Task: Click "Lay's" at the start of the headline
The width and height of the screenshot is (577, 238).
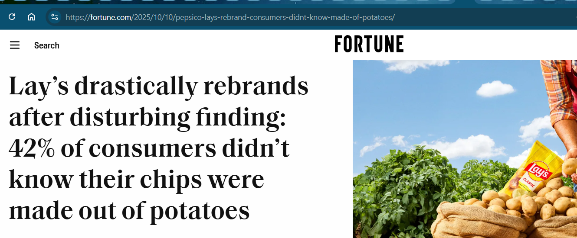Action: click(x=38, y=86)
